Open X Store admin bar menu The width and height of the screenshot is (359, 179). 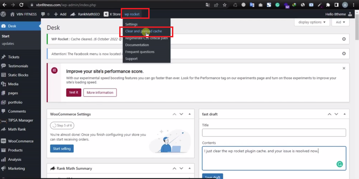pos(112,14)
